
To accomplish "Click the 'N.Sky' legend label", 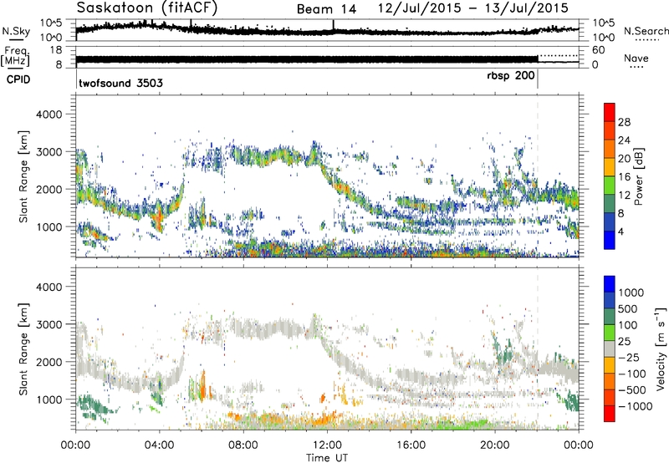I will [16, 31].
